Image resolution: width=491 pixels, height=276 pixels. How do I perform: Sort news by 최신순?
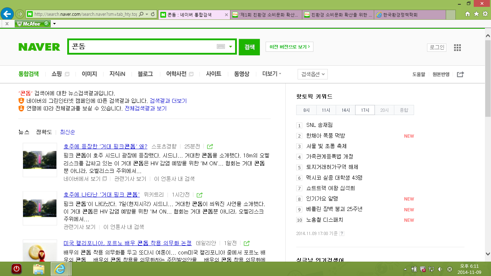68,132
